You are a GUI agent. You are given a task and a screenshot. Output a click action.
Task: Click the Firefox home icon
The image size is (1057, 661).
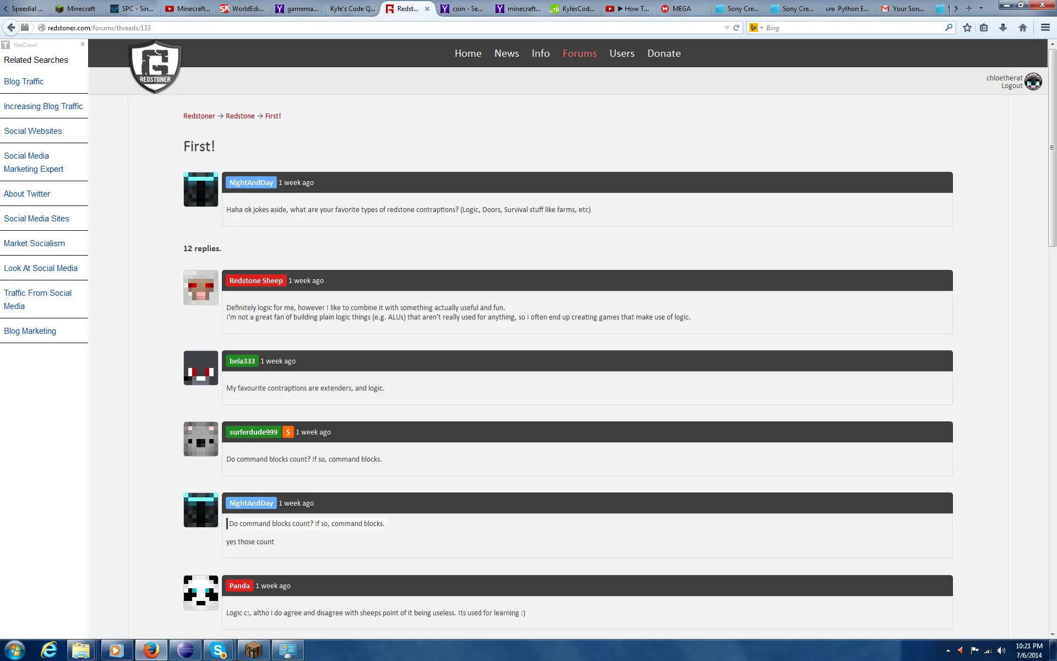point(1023,28)
